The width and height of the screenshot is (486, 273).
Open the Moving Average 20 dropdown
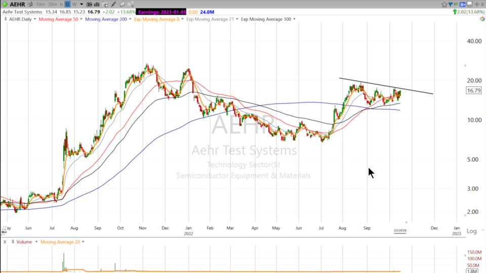point(83,242)
